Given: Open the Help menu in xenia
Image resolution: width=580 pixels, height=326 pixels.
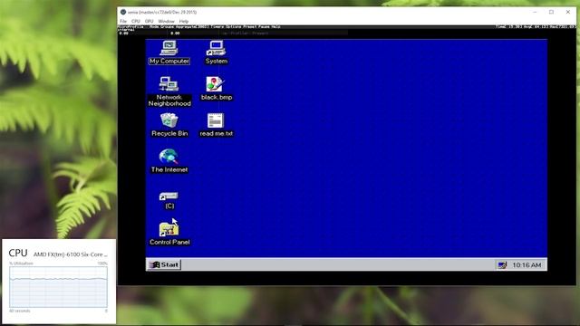Looking at the screenshot, I should click(x=184, y=22).
